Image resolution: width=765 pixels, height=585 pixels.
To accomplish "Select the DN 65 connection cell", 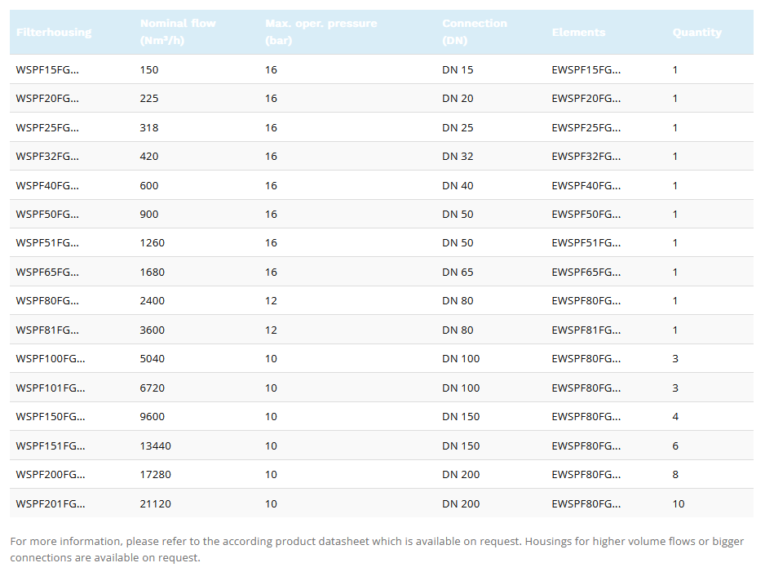I will point(458,273).
